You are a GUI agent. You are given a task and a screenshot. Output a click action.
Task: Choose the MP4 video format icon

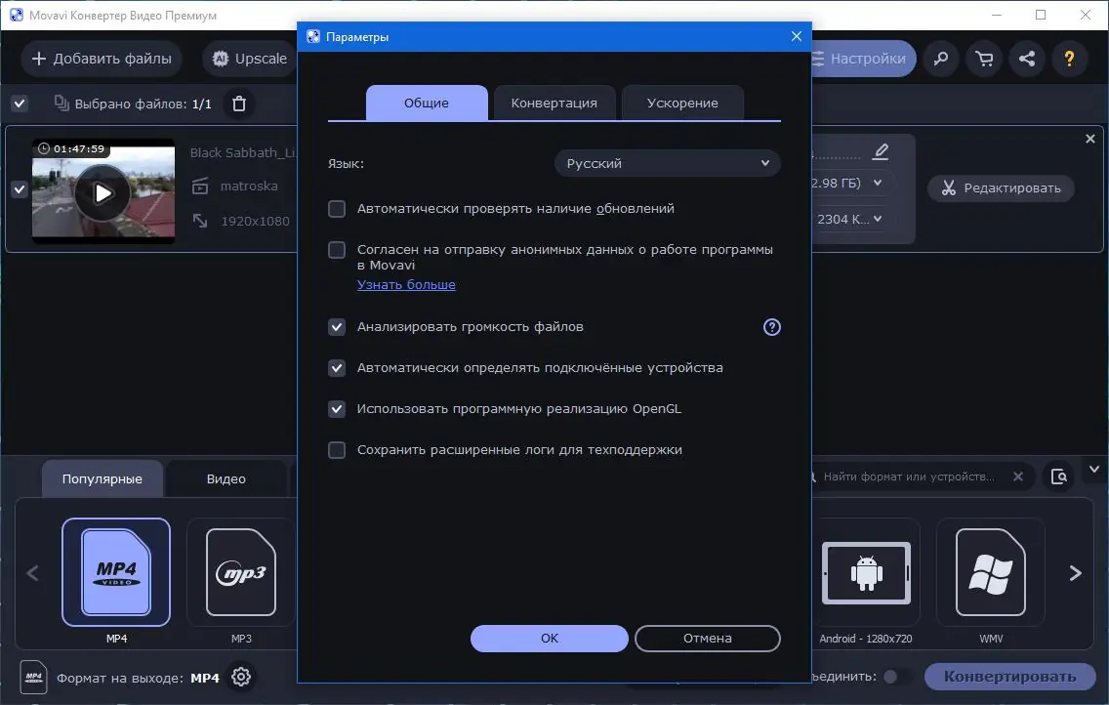(116, 572)
